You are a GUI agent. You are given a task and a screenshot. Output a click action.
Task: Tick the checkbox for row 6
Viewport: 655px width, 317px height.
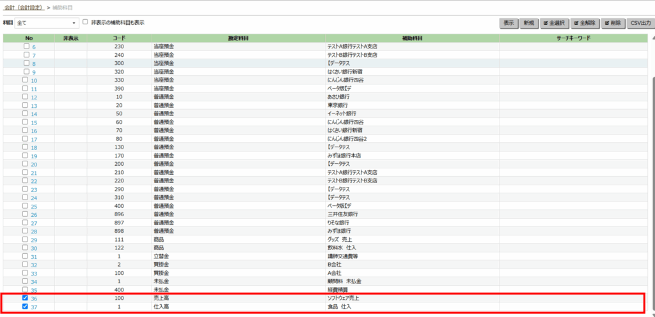tap(26, 47)
